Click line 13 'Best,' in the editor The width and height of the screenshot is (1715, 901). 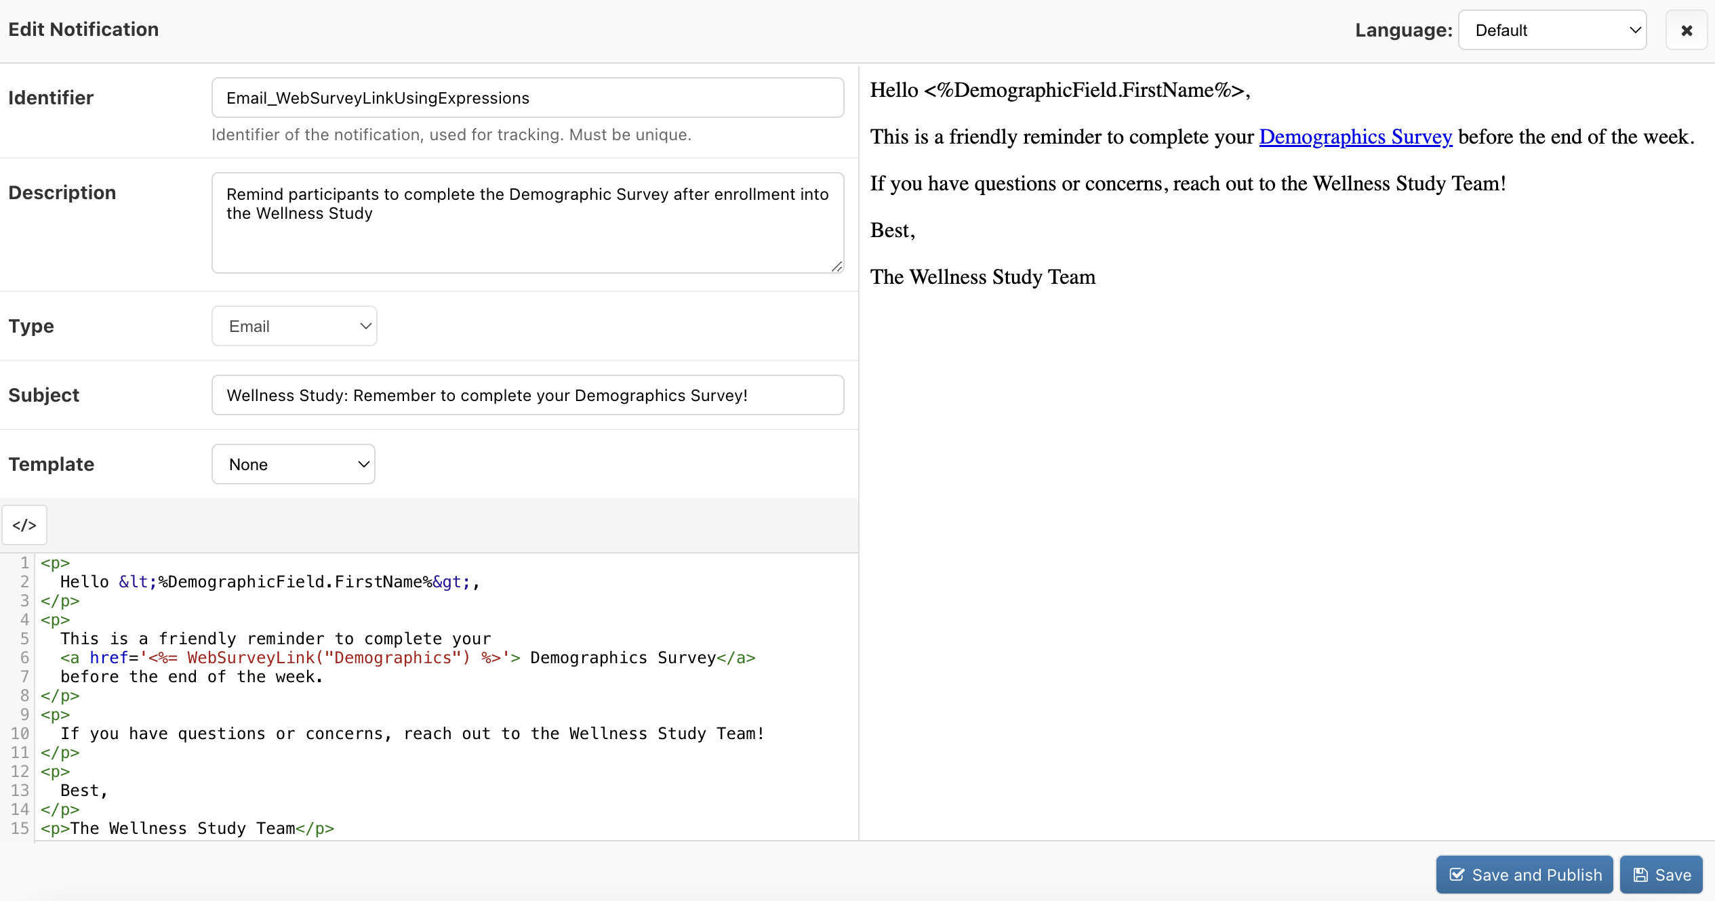(x=84, y=791)
